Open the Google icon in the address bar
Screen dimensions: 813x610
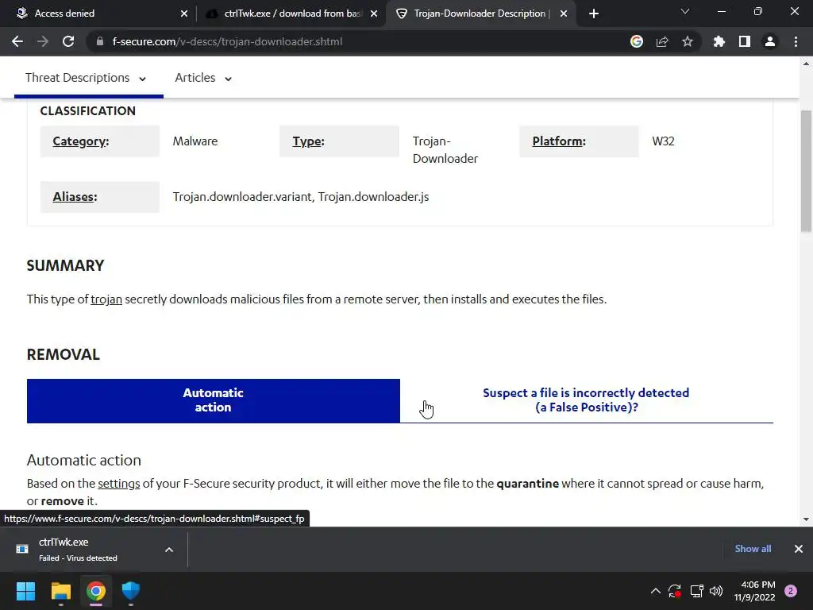(637, 41)
